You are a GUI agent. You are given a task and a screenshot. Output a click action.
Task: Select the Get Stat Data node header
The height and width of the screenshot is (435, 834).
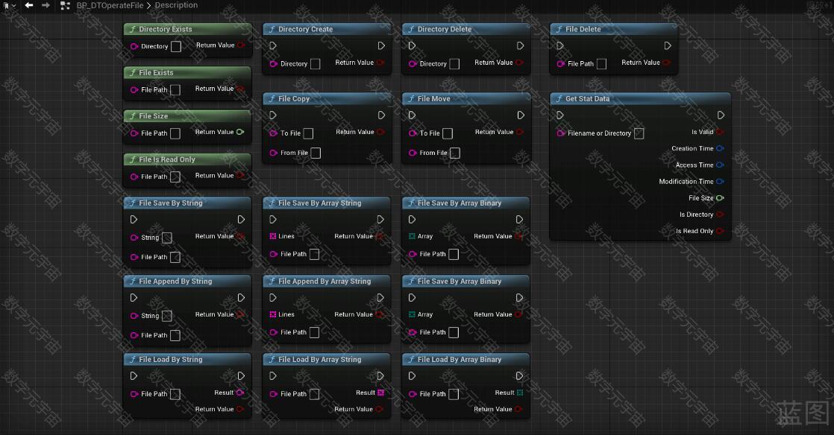tap(640, 99)
